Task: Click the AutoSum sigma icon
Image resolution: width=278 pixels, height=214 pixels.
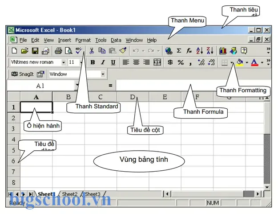Action: coord(179,51)
